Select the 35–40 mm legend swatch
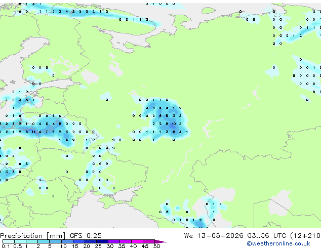Image resolution: width=321 pixels, height=248 pixels. click(x=125, y=241)
